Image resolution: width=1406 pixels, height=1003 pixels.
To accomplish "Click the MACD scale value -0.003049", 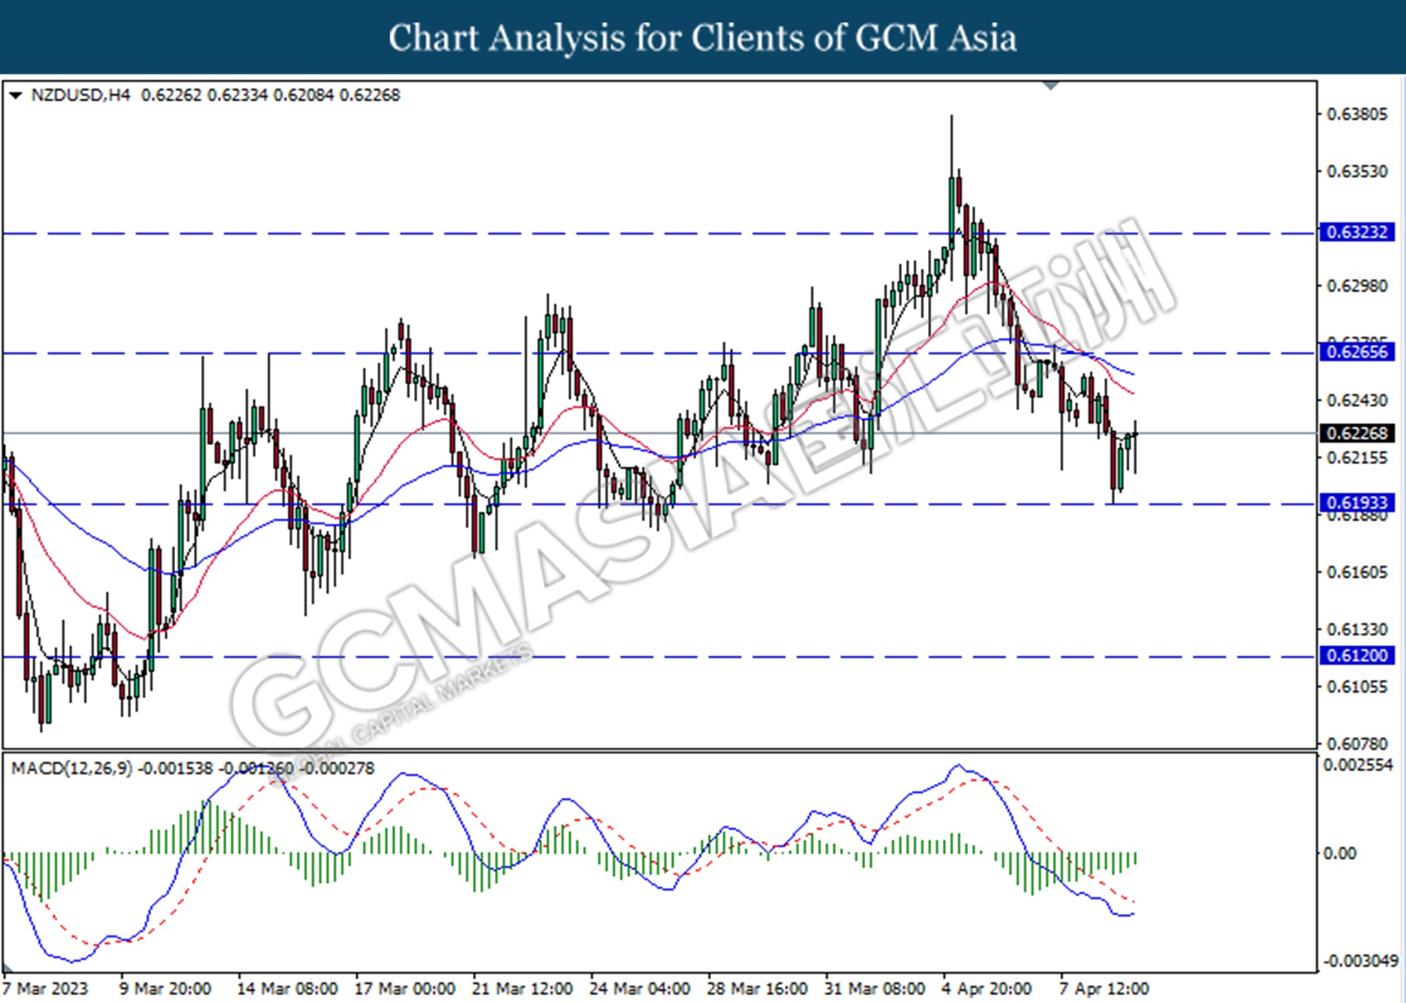I will click(1360, 962).
